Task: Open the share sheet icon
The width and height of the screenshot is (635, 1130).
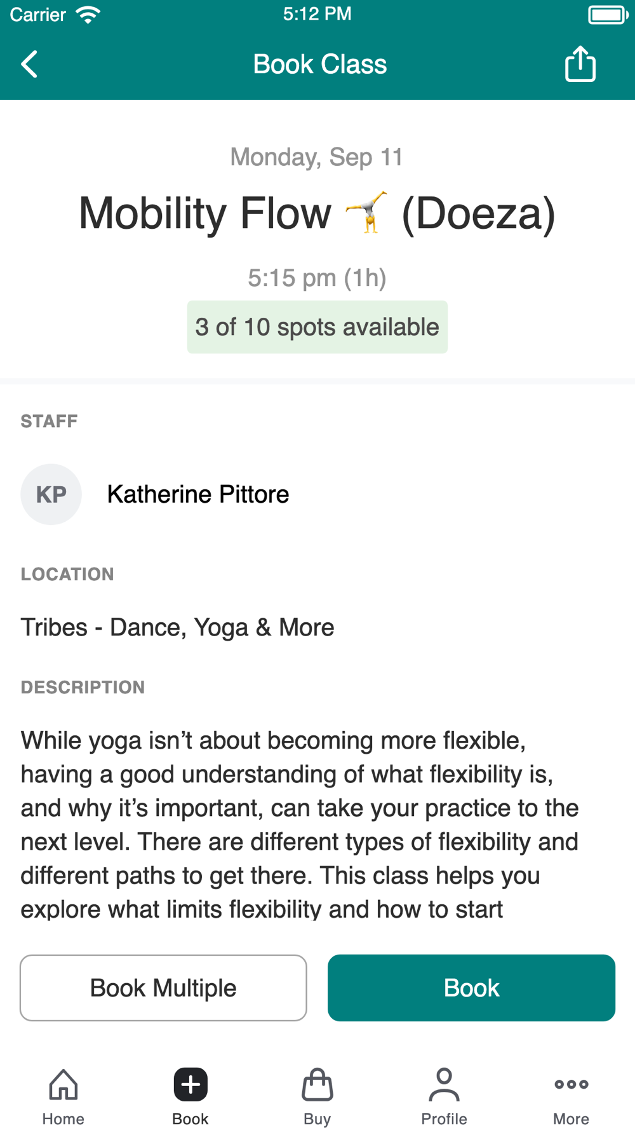Action: click(580, 64)
